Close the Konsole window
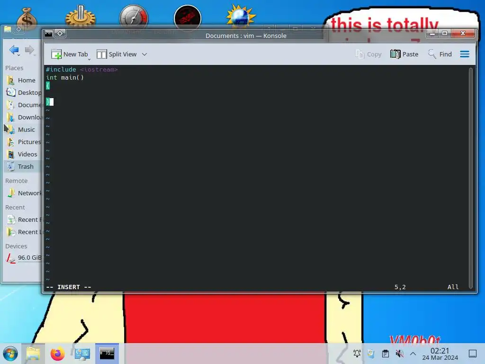485x364 pixels. [x=463, y=33]
